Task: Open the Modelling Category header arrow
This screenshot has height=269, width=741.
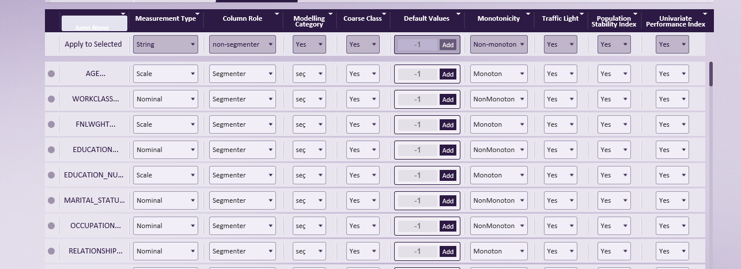Action: point(330,14)
